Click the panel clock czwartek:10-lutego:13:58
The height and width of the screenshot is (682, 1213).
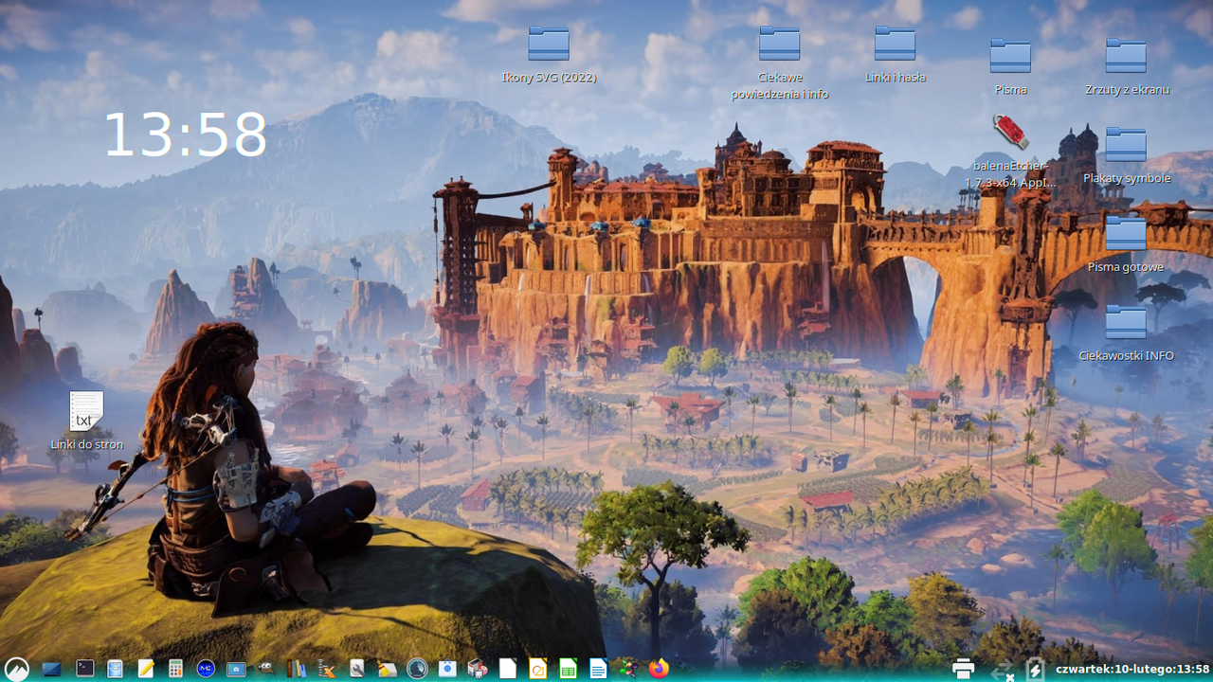[x=1132, y=669]
